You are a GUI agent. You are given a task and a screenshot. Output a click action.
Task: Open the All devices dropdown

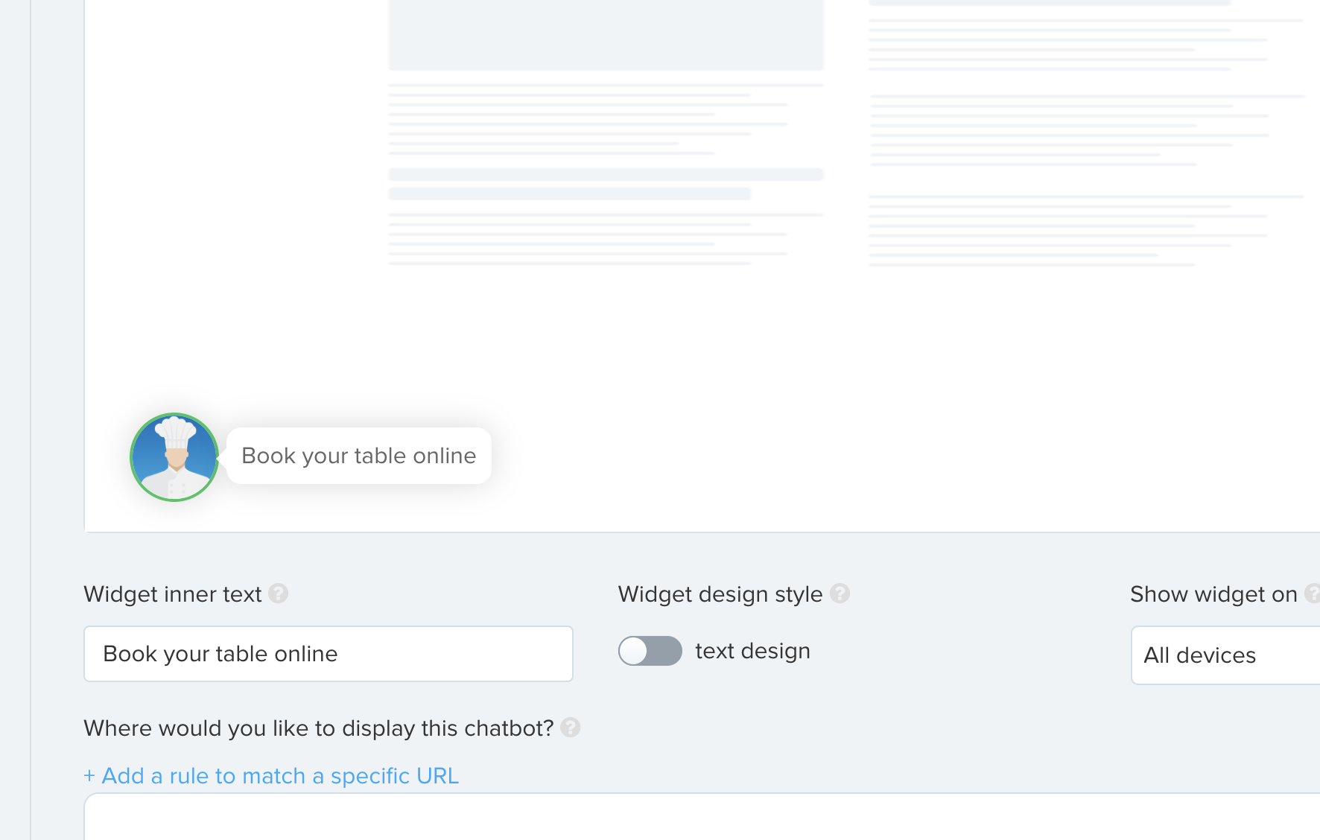pos(1225,655)
